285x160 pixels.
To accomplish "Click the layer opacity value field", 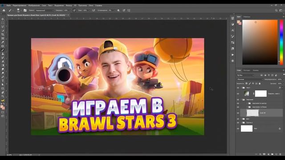I will tap(280, 80).
